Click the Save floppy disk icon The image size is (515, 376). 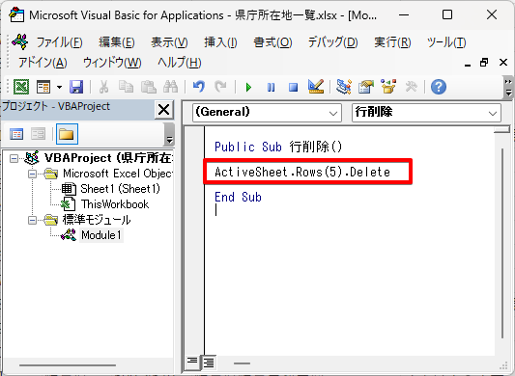tap(76, 87)
